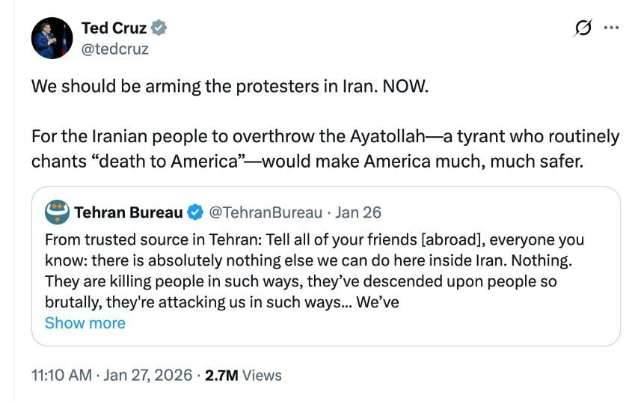Screen dimensions: 632x401
Task: Click Tehran Bureau's blue verified checkmark
Action: (195, 212)
